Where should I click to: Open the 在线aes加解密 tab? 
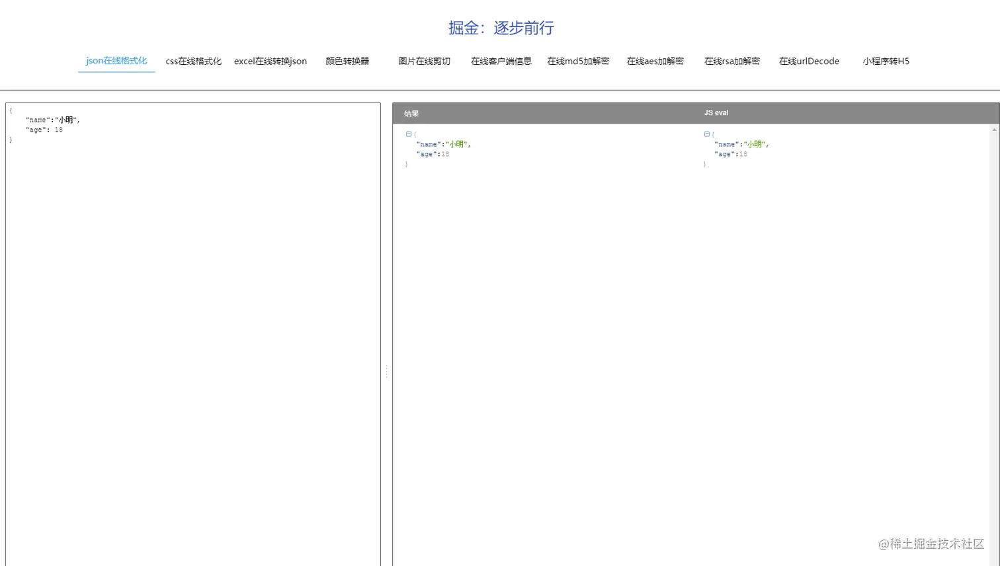coord(655,61)
